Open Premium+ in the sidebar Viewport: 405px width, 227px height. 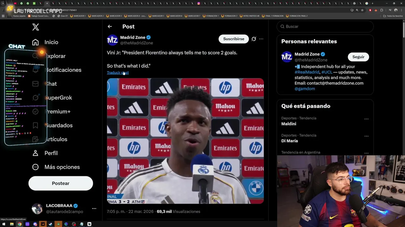[x=58, y=111]
